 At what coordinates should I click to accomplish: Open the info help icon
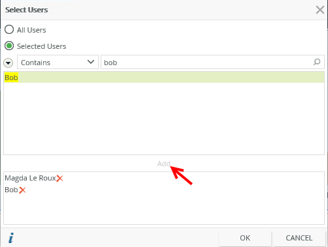(11, 238)
